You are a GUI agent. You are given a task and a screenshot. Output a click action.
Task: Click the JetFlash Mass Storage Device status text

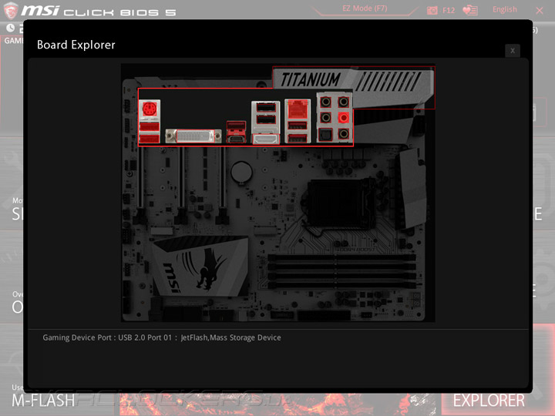point(230,337)
